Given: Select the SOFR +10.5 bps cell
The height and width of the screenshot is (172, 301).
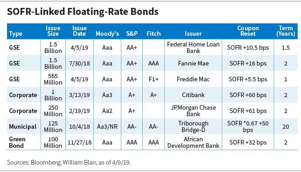Looking at the screenshot, I should (x=248, y=47).
